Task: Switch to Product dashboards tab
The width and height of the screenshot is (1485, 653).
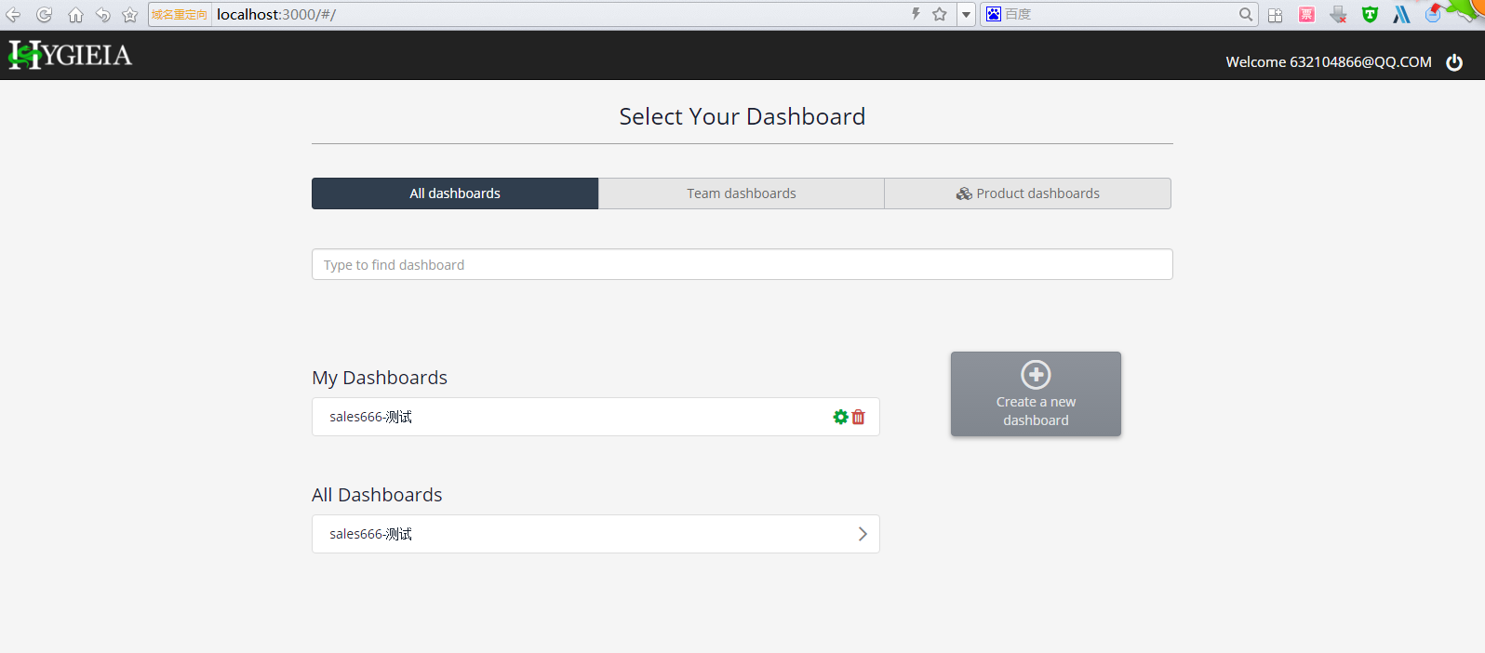Action: coord(1027,193)
